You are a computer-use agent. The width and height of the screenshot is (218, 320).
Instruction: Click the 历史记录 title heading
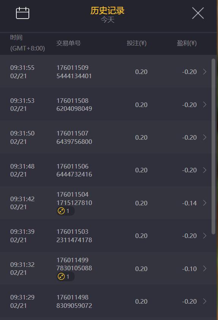[107, 10]
